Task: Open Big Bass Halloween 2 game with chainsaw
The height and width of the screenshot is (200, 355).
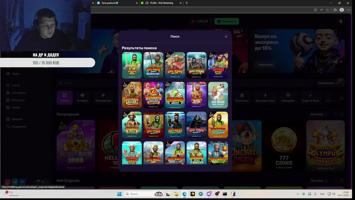Action: [153, 125]
